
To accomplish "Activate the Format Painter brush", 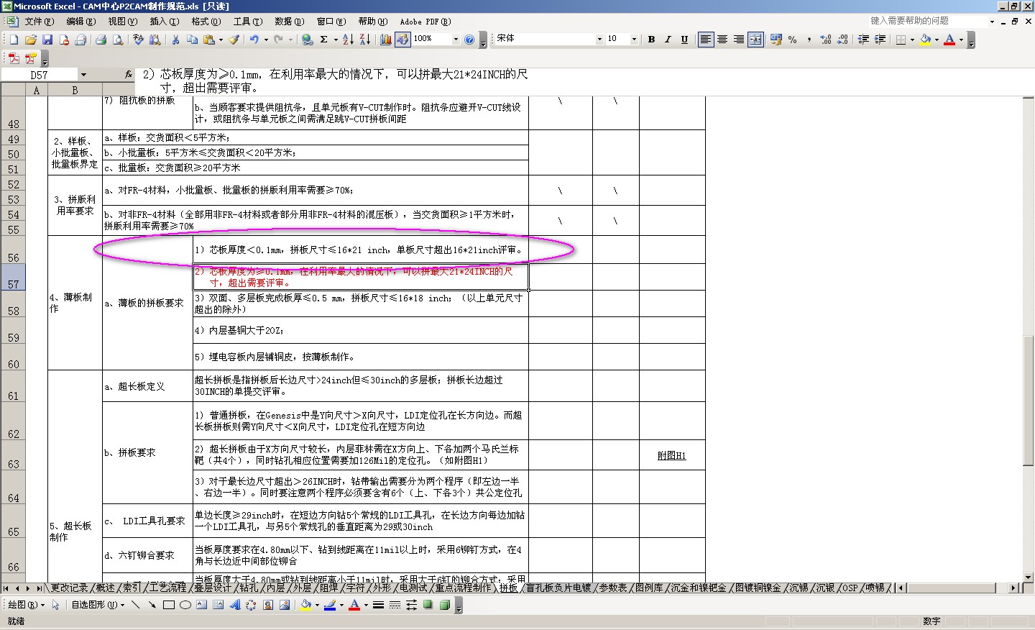I will tap(234, 40).
